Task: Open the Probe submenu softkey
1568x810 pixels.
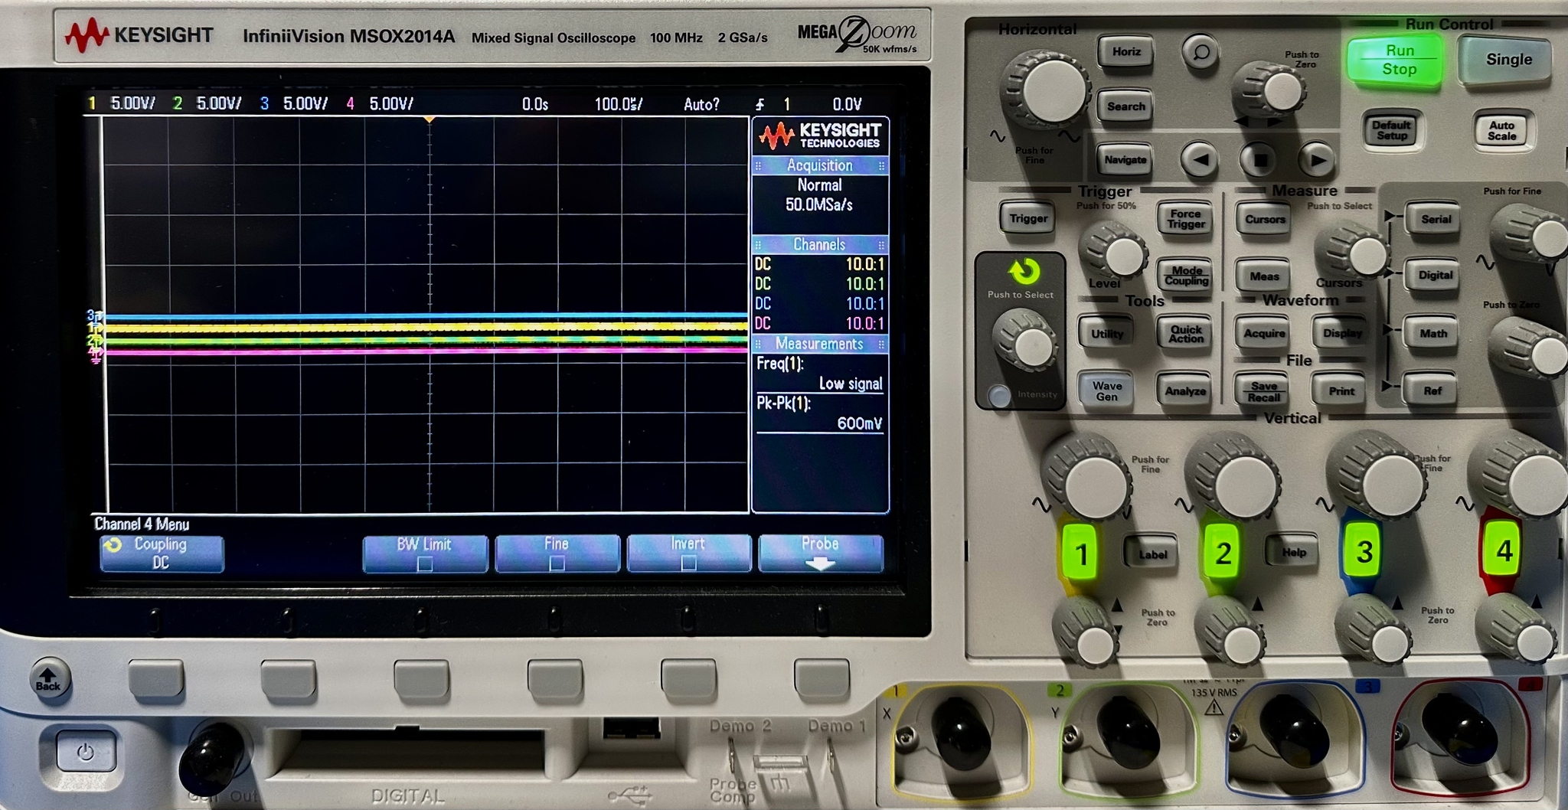Action: 820,554
